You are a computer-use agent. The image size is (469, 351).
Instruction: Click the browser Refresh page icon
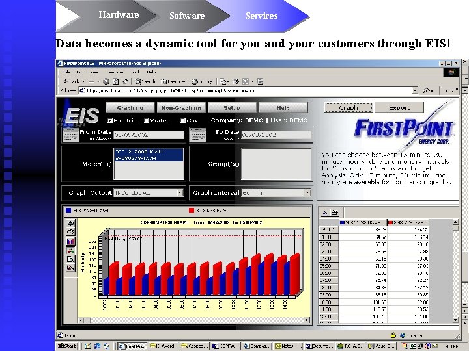[116, 81]
